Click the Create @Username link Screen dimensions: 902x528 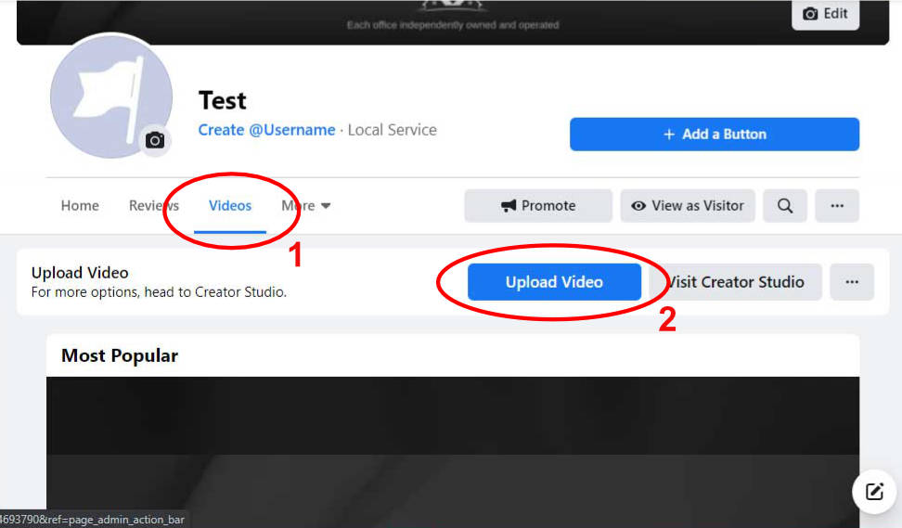click(x=267, y=130)
